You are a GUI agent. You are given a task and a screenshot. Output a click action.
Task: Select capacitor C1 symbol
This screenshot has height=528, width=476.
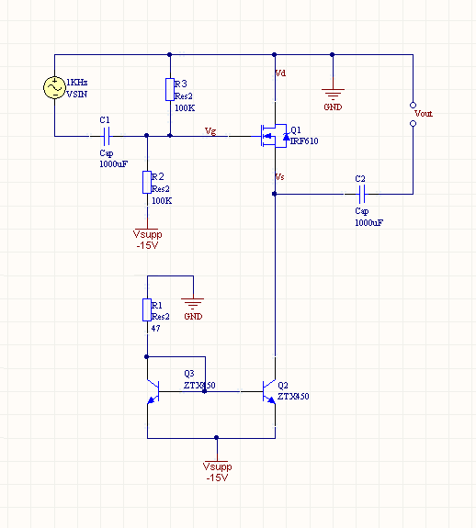pos(107,136)
